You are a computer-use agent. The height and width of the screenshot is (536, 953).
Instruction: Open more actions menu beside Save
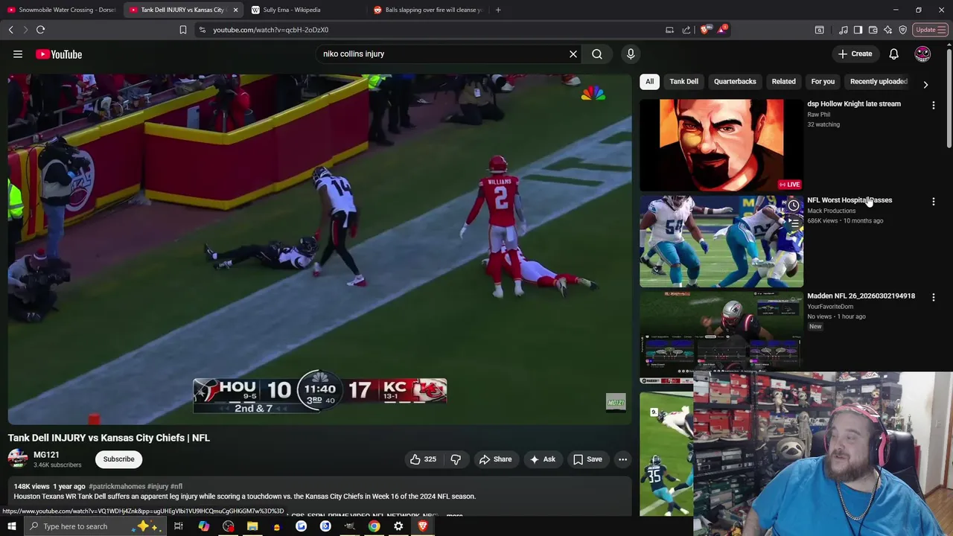pos(622,459)
